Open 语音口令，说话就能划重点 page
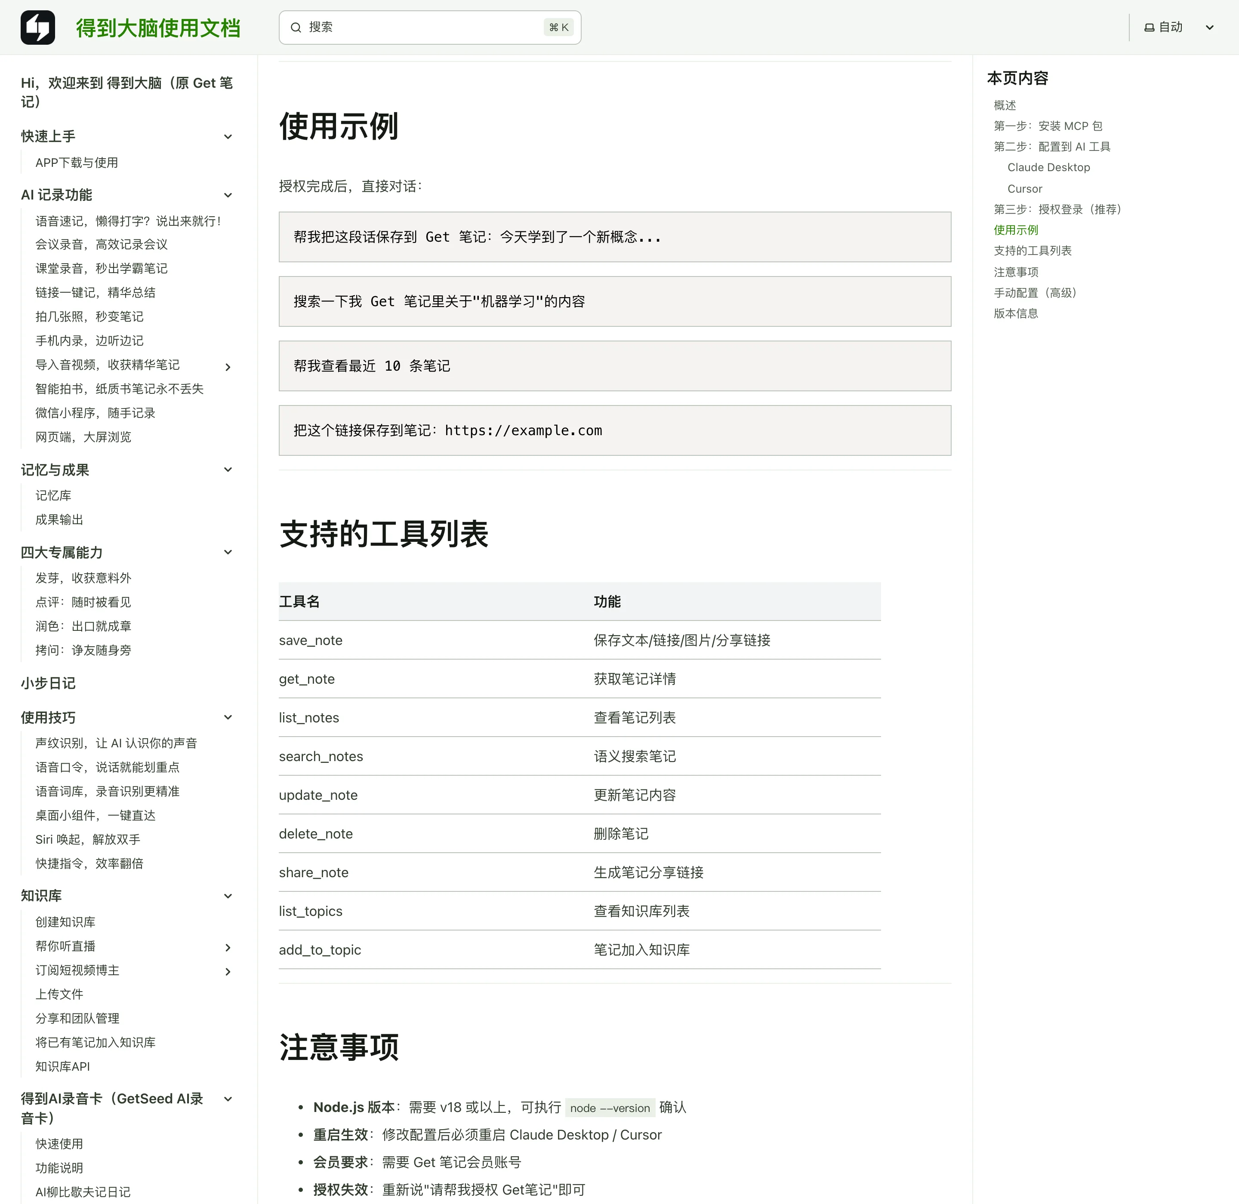Image resolution: width=1239 pixels, height=1204 pixels. [x=108, y=766]
